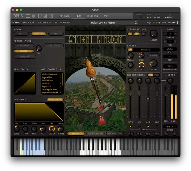Click the Stereo Double Amount knob

[154, 34]
